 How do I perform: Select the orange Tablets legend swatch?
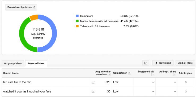[77, 26]
